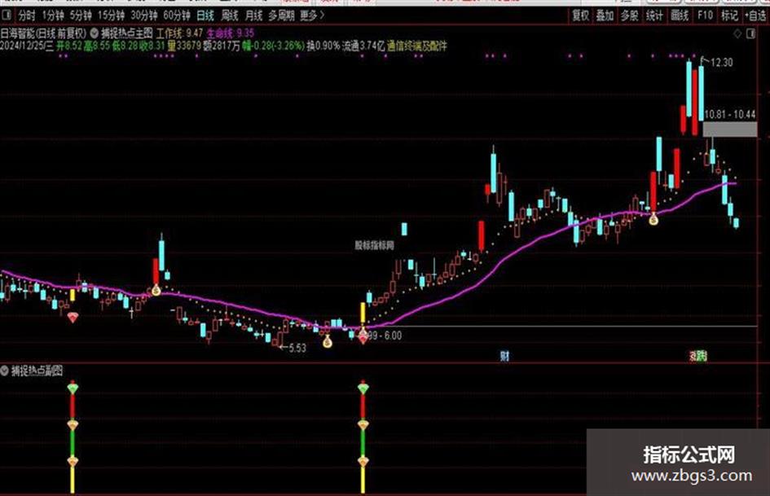This screenshot has width=770, height=496.
Task: Click the 5.53 low price label
Action: 297,349
